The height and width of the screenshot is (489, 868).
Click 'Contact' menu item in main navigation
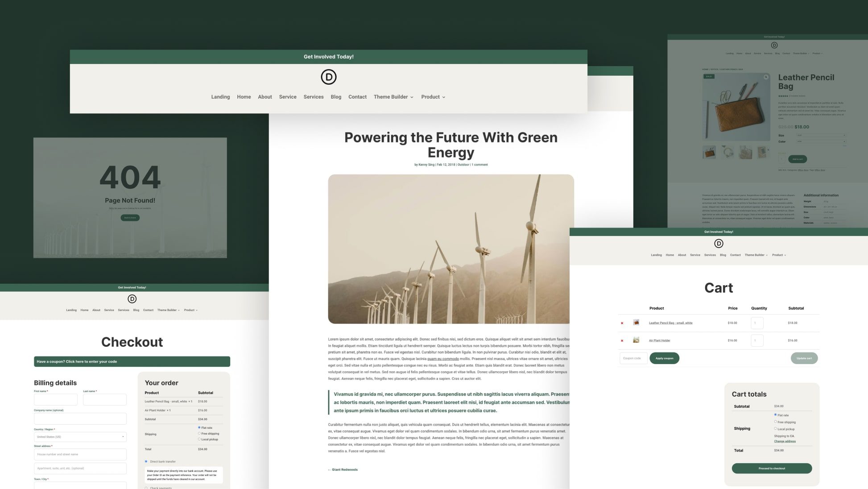[357, 97]
